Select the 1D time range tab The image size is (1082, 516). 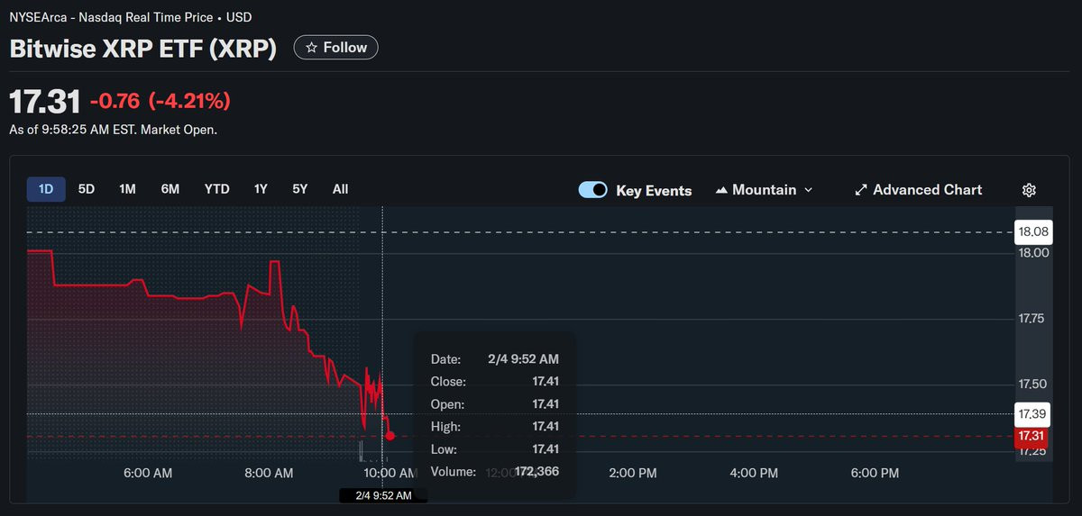point(46,189)
